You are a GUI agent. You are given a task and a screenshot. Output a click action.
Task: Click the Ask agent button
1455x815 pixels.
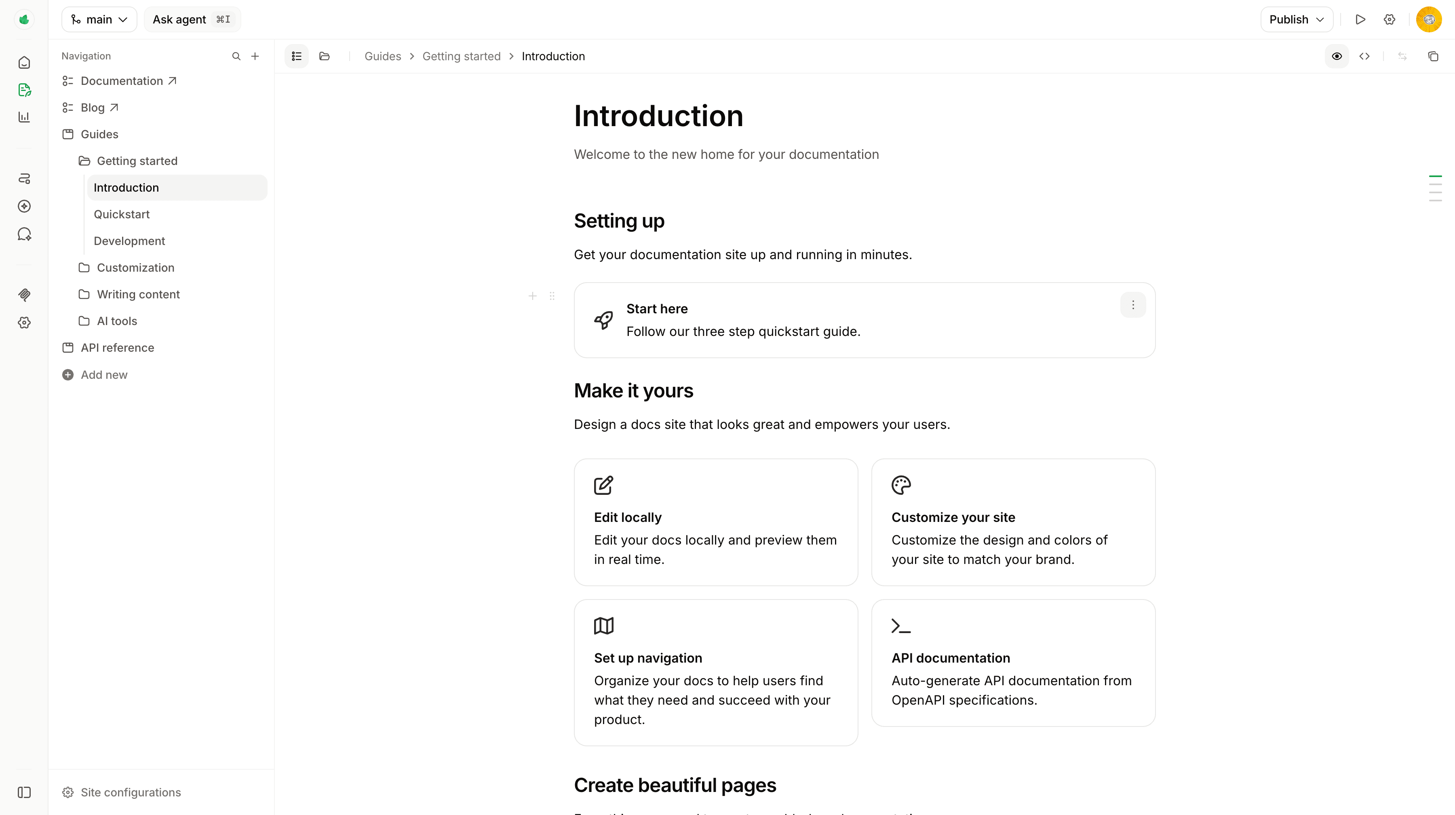pos(192,19)
